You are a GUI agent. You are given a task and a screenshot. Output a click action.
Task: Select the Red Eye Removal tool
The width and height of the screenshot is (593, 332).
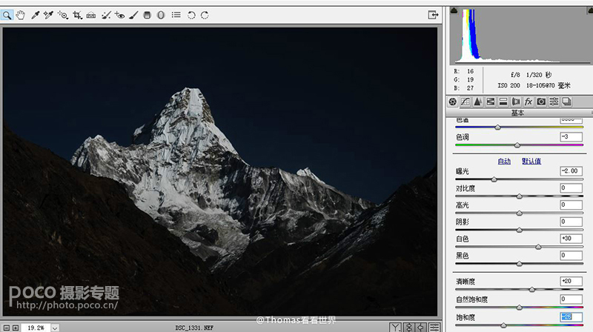coord(119,15)
